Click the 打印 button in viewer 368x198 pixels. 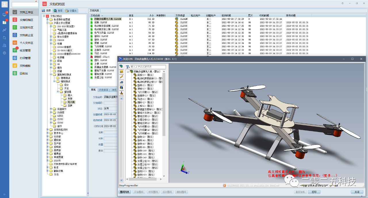314,192
